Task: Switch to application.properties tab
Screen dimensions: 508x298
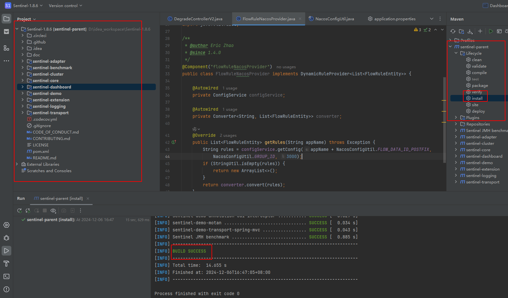Action: point(392,19)
